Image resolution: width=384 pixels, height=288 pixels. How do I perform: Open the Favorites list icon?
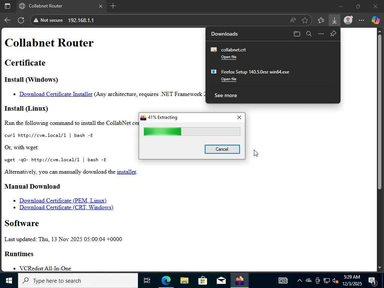click(x=321, y=20)
